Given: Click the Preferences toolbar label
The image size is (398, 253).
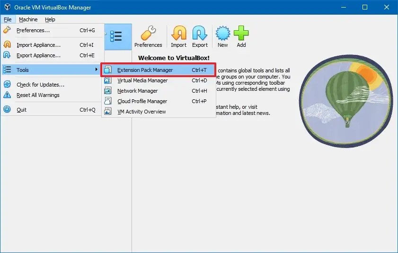Looking at the screenshot, I should click(x=148, y=45).
